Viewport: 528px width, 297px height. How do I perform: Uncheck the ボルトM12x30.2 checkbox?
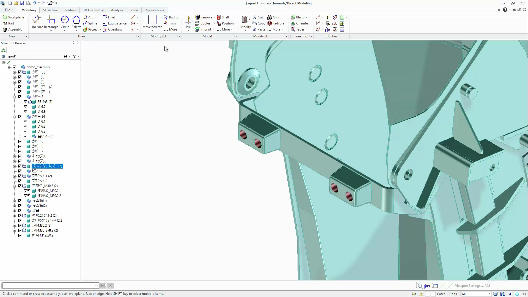20,235
